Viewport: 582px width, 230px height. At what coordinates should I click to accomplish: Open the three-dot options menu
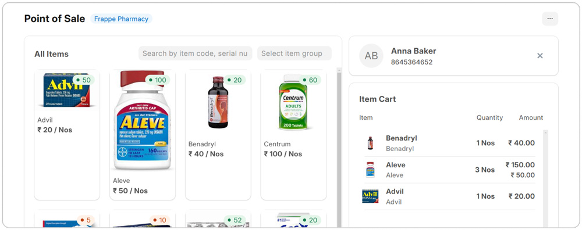click(550, 19)
